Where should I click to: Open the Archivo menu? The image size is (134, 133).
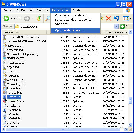point(8,10)
